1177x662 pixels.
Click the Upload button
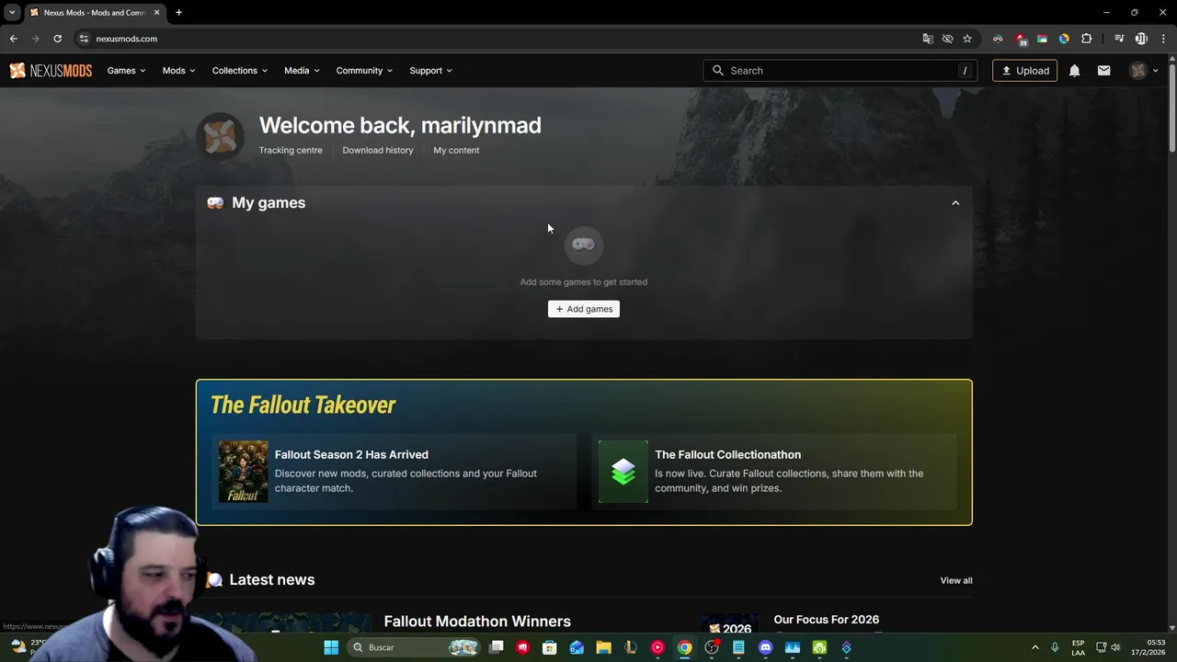click(x=1024, y=71)
